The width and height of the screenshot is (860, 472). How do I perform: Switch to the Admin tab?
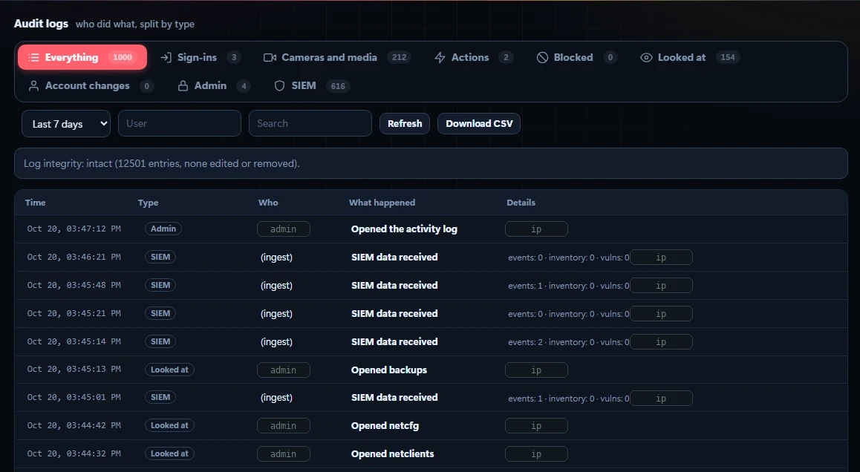(x=214, y=85)
